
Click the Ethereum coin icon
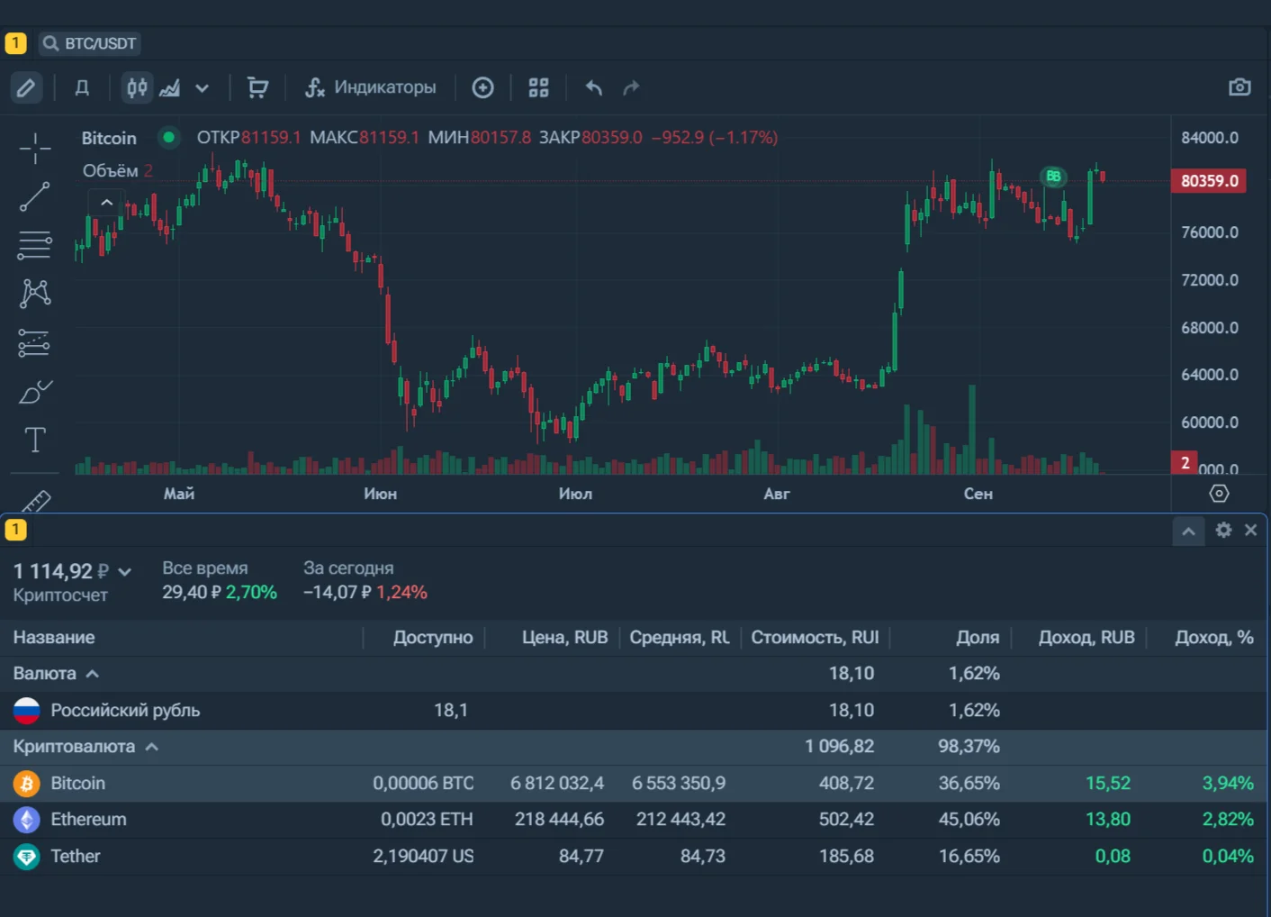27,820
